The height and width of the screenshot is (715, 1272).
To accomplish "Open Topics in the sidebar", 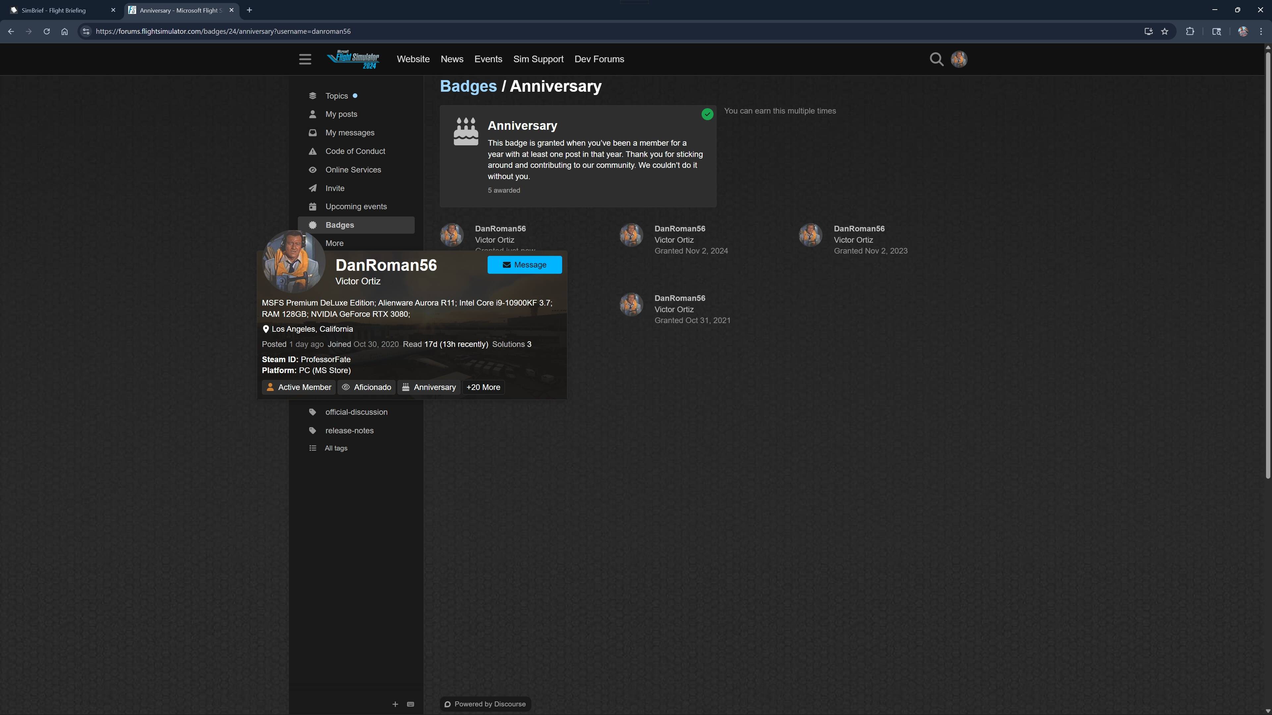I will coord(336,96).
